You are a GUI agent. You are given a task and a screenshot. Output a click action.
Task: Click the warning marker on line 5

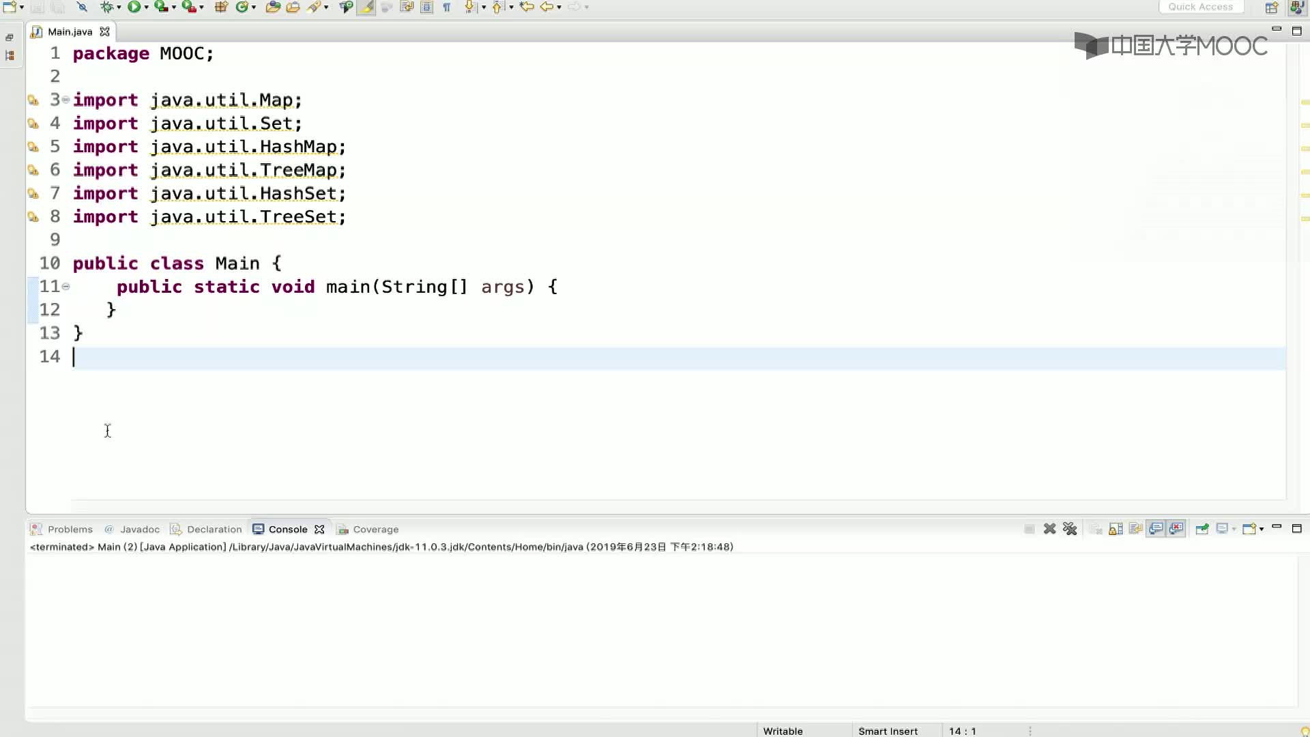click(33, 147)
